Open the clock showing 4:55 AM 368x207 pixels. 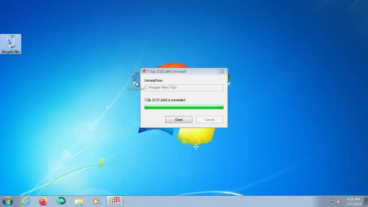pos(353,202)
